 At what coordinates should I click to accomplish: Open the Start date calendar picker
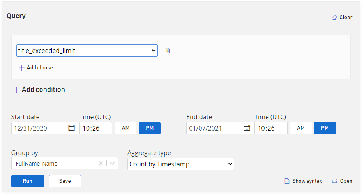click(71, 128)
